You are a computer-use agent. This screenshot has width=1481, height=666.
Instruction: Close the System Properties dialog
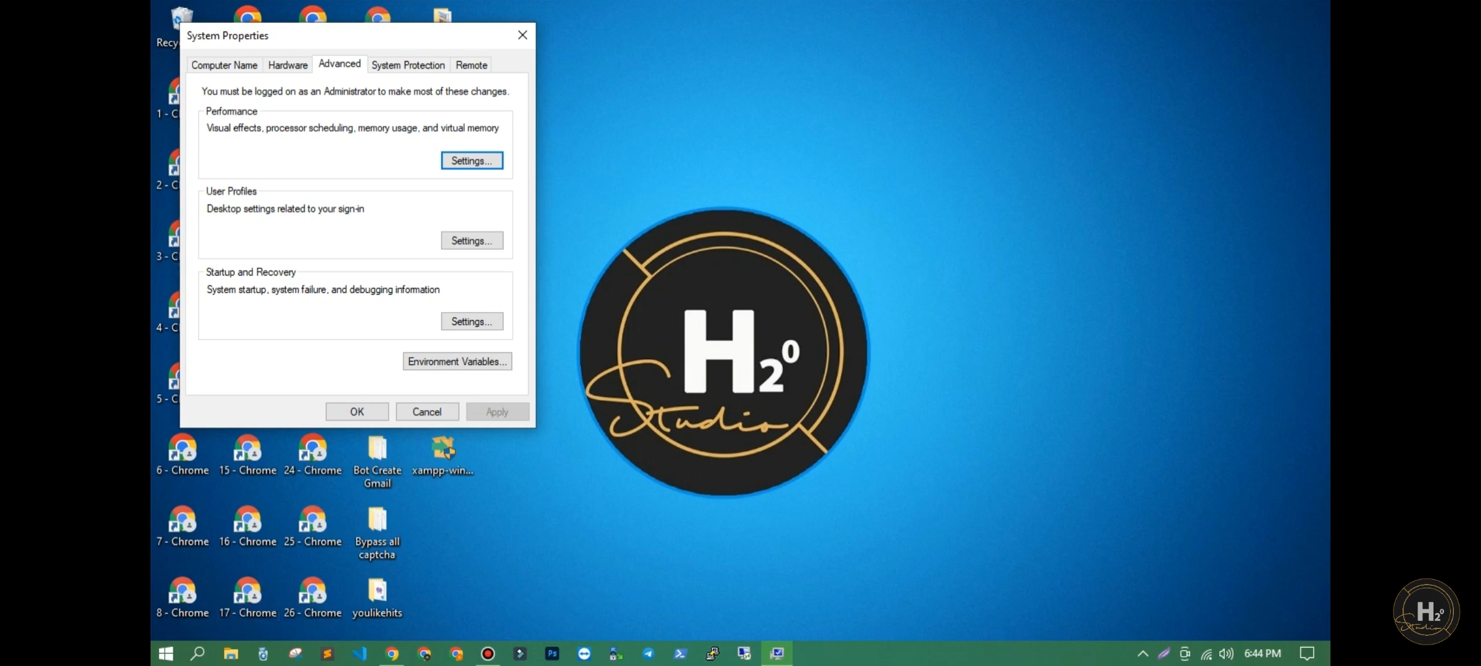(x=522, y=35)
